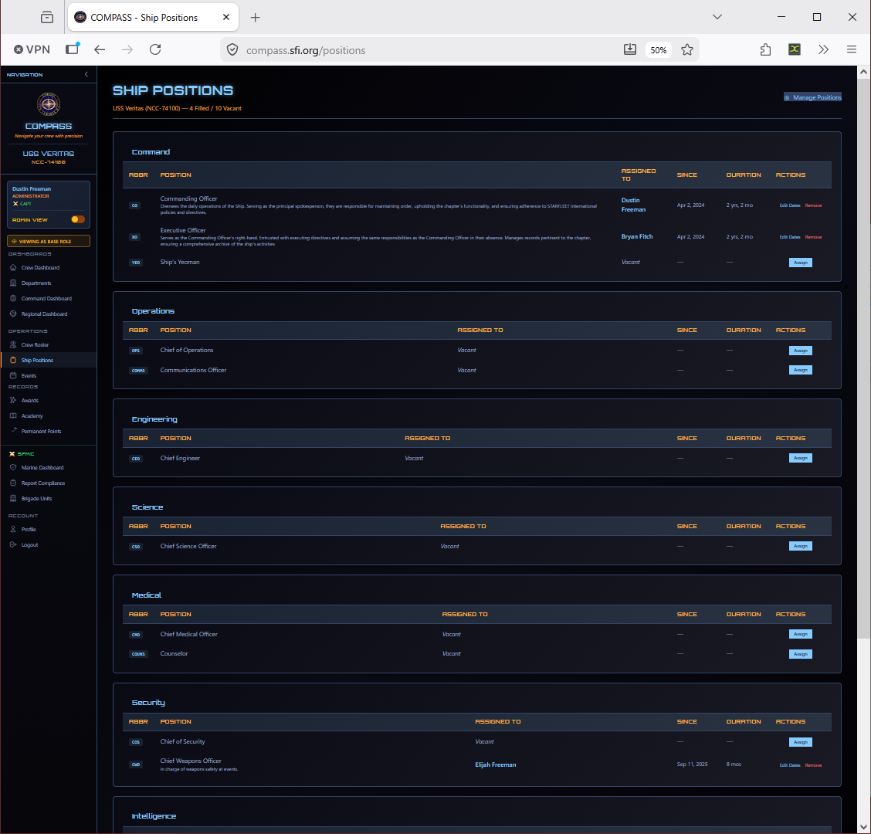Open browser extensions puzzle icon
871x834 pixels.
click(765, 49)
